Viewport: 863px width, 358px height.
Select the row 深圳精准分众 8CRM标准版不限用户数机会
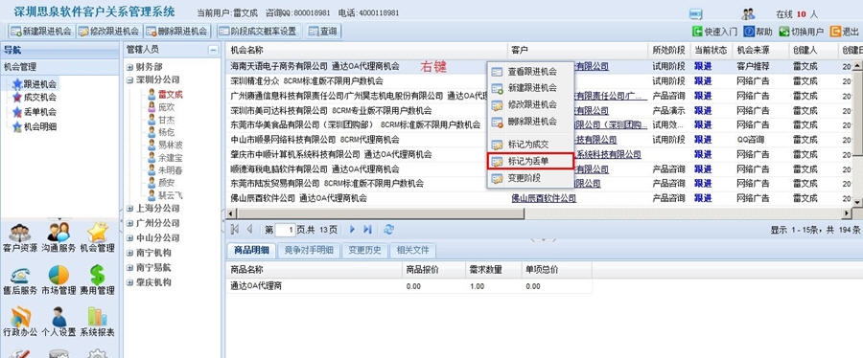click(307, 80)
